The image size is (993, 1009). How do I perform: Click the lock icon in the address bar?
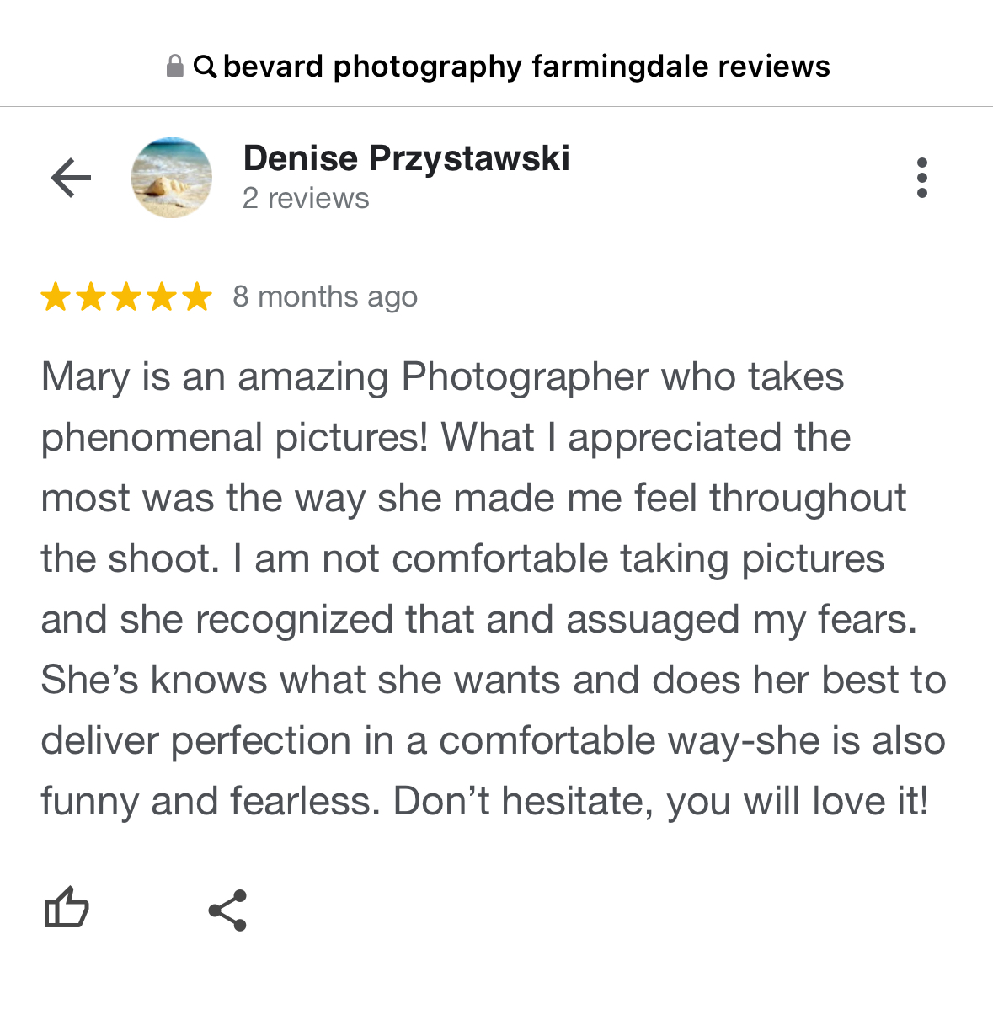(x=175, y=67)
